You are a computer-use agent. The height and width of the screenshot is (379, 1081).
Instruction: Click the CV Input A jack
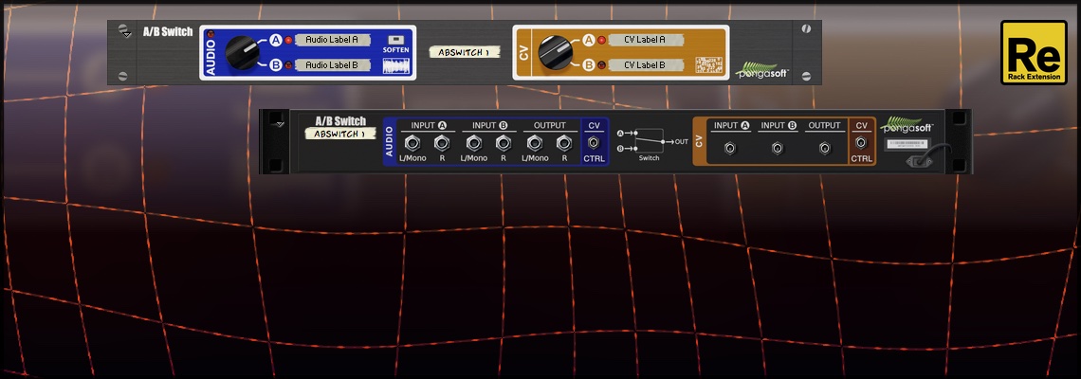(x=730, y=148)
